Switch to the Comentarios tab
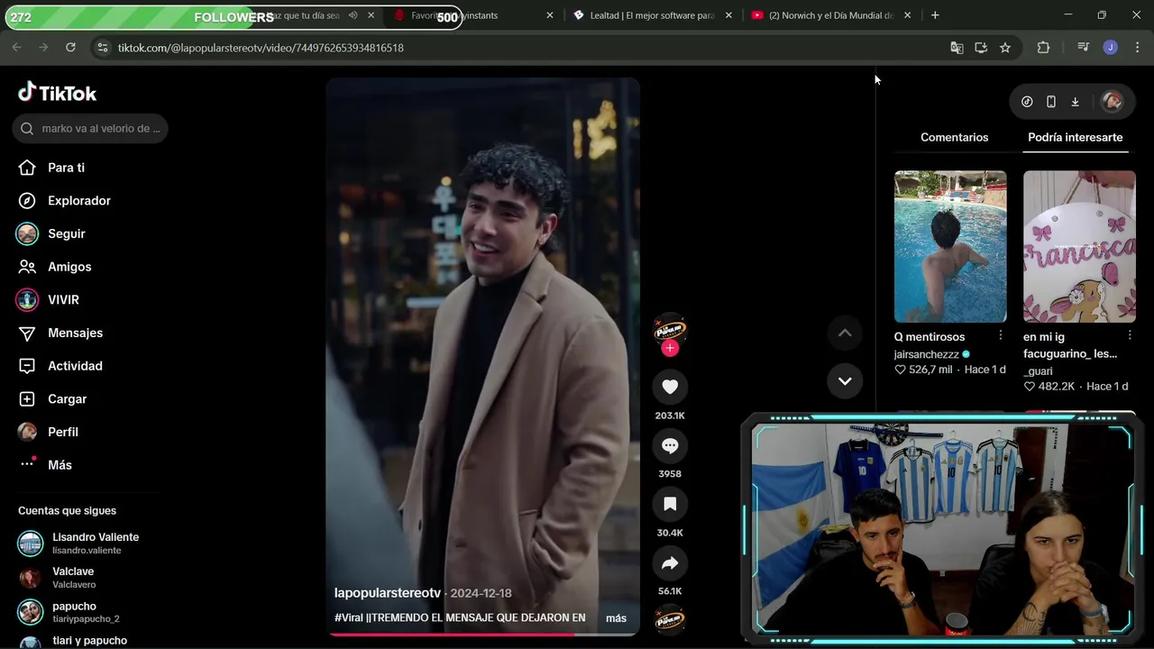Viewport: 1154px width, 649px height. tap(954, 137)
